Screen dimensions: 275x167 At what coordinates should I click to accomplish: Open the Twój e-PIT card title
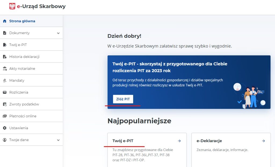pyautogui.click(x=123, y=141)
